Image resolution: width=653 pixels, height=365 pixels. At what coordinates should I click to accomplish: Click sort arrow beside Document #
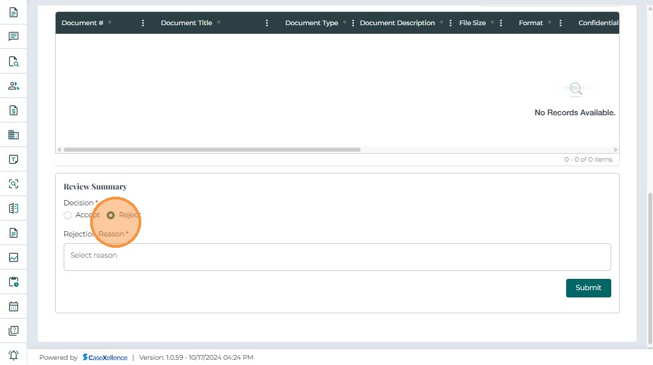[x=110, y=23]
